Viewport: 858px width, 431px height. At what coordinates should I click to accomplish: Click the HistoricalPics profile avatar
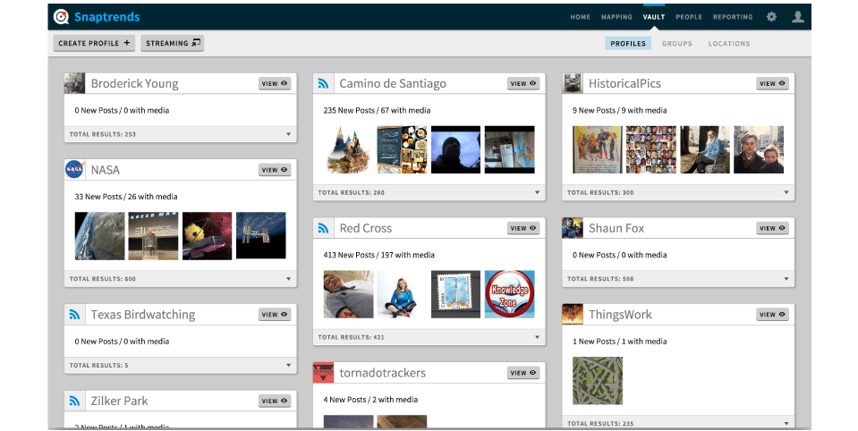(x=573, y=83)
